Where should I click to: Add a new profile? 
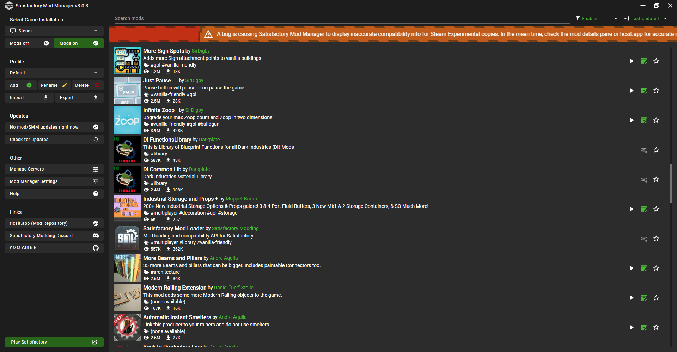21,85
